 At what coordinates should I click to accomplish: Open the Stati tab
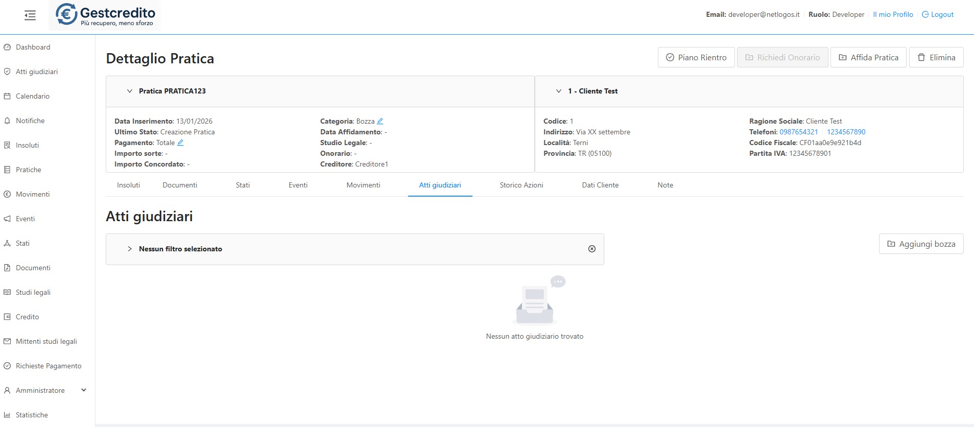coord(243,185)
